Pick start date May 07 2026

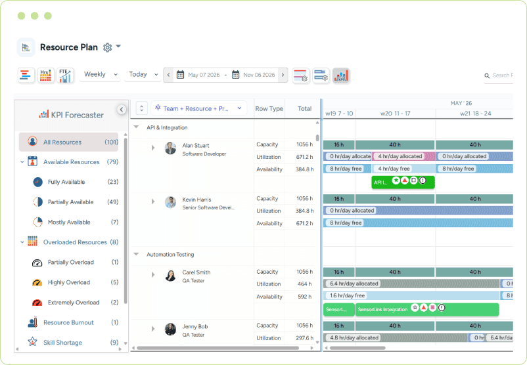click(x=198, y=75)
